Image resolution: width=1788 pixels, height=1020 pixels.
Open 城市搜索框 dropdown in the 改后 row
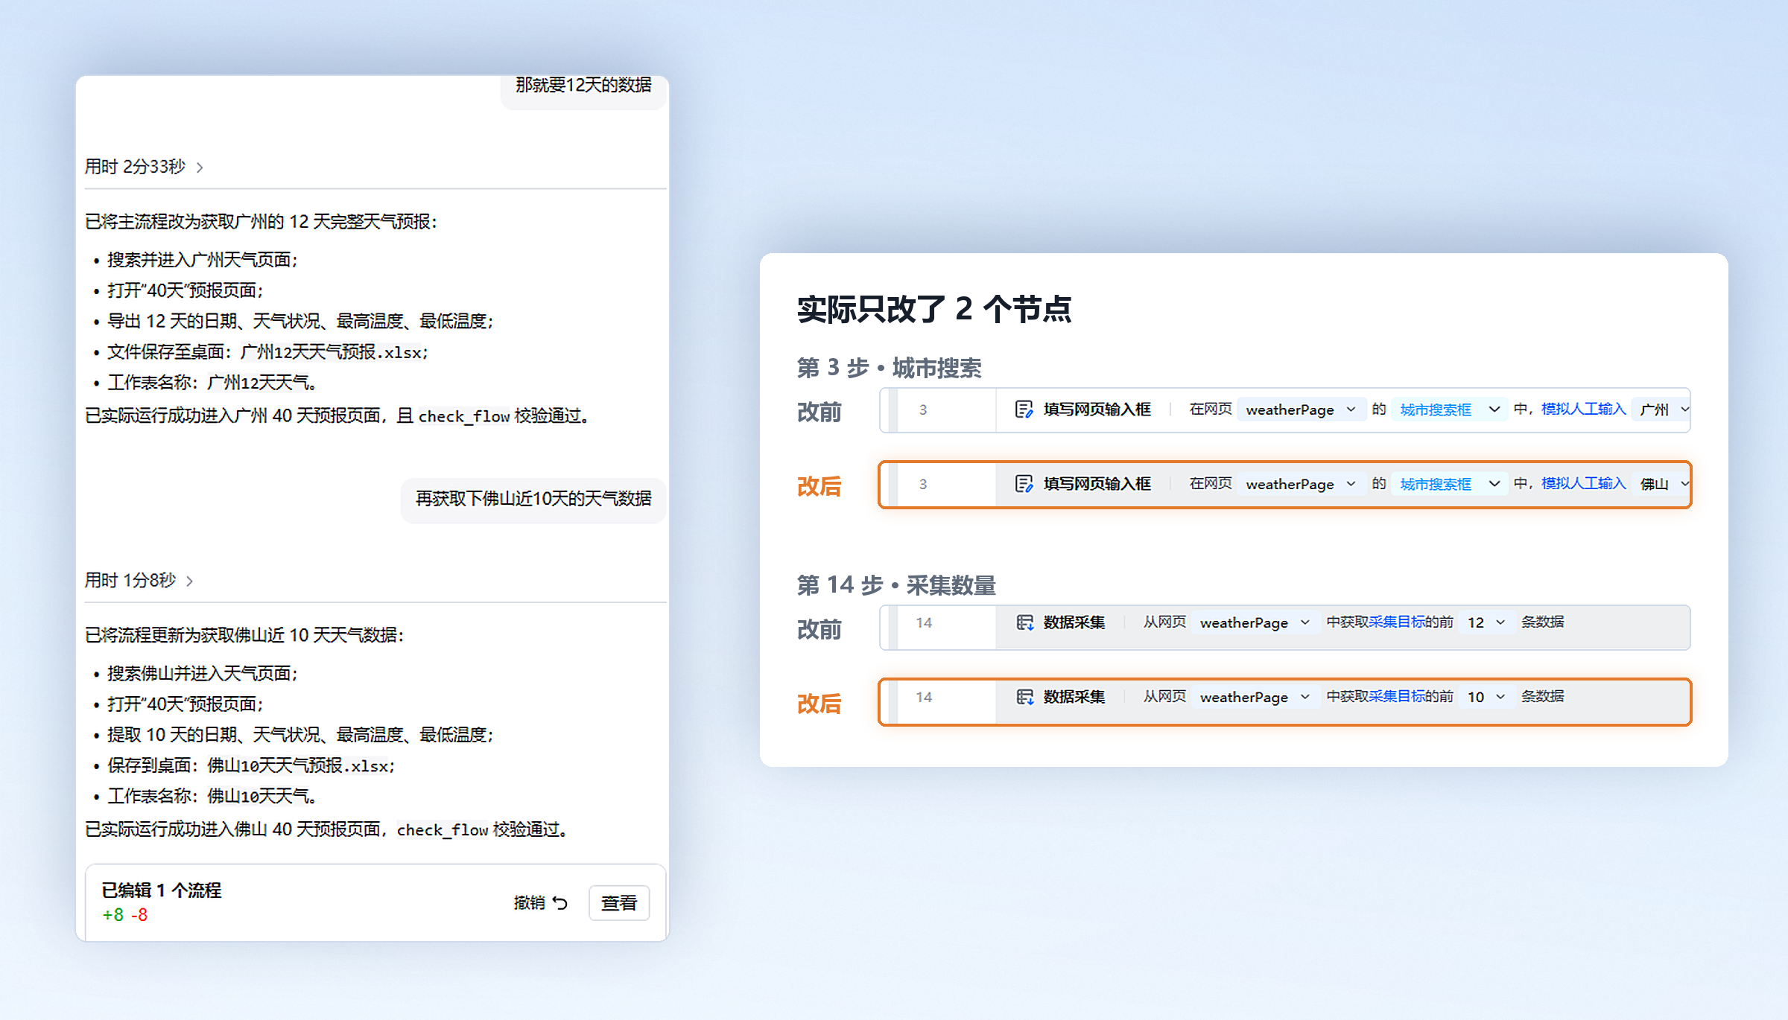click(1450, 484)
